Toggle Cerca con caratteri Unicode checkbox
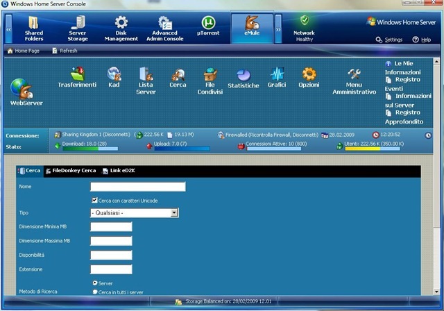The height and width of the screenshot is (311, 444). tap(94, 200)
